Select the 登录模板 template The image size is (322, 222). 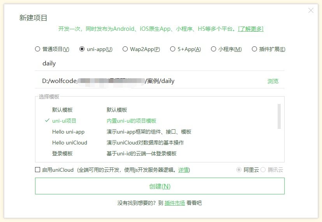(62, 153)
